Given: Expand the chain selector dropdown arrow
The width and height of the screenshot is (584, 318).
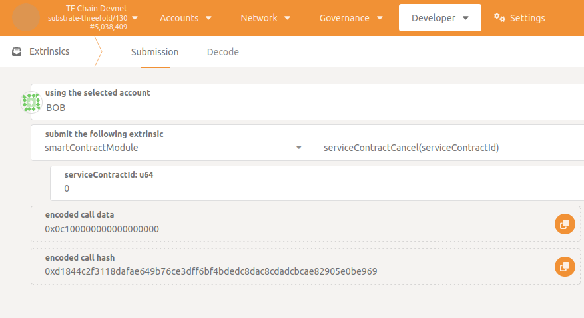Looking at the screenshot, I should point(135,18).
